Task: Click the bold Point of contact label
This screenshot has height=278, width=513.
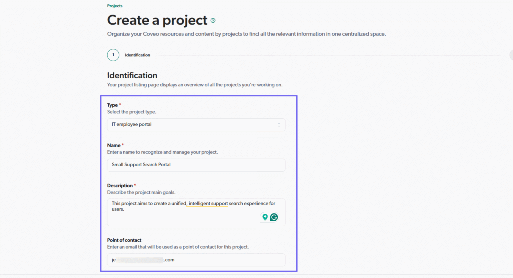Action: pyautogui.click(x=124, y=240)
